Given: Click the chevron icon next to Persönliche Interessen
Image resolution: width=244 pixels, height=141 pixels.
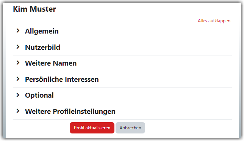Looking at the screenshot, I should 18,79.
